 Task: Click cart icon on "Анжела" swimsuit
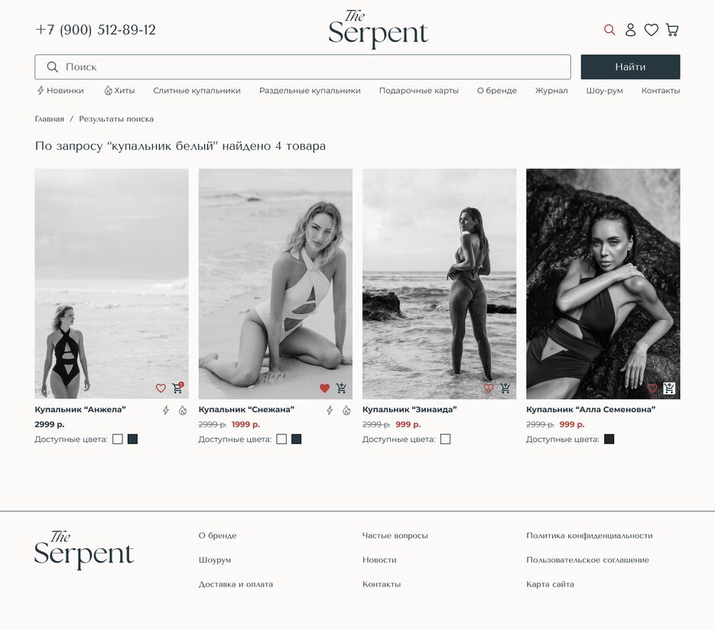pyautogui.click(x=178, y=388)
